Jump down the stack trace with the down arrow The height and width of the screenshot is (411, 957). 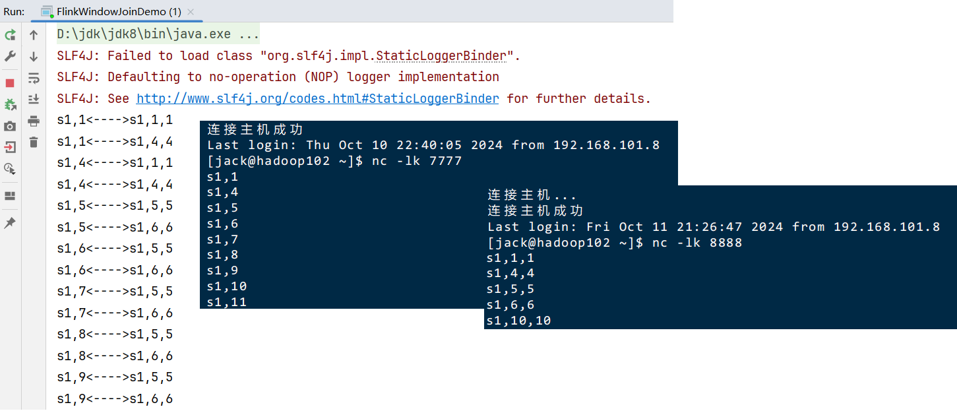tap(34, 57)
